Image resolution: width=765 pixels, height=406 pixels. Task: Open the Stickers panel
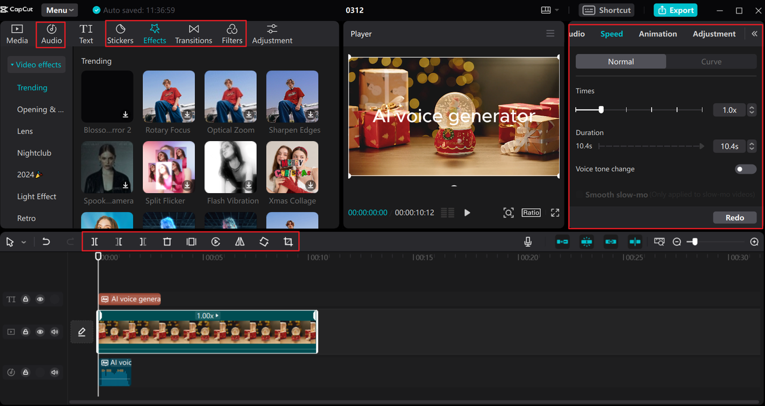[x=120, y=34]
